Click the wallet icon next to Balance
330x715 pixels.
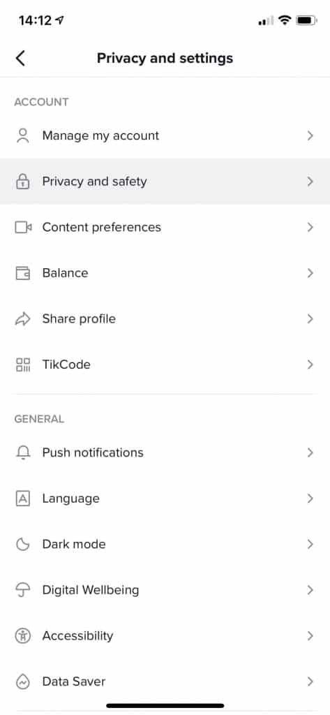point(23,273)
